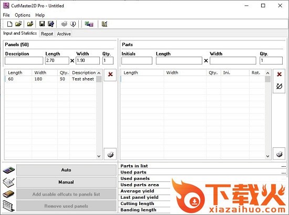Sort panels by Width column header
The height and width of the screenshot is (215, 289).
click(45, 73)
